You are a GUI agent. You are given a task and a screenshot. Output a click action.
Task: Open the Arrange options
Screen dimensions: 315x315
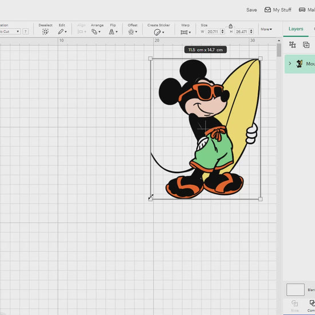(94, 31)
